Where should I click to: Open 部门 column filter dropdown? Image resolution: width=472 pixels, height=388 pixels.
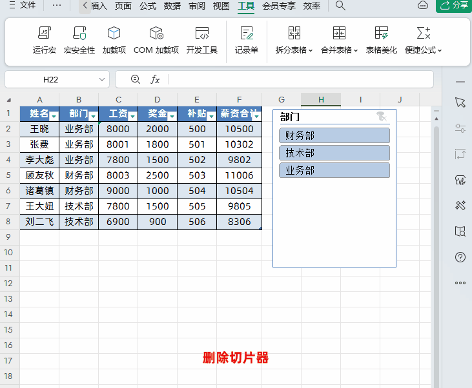(94, 116)
